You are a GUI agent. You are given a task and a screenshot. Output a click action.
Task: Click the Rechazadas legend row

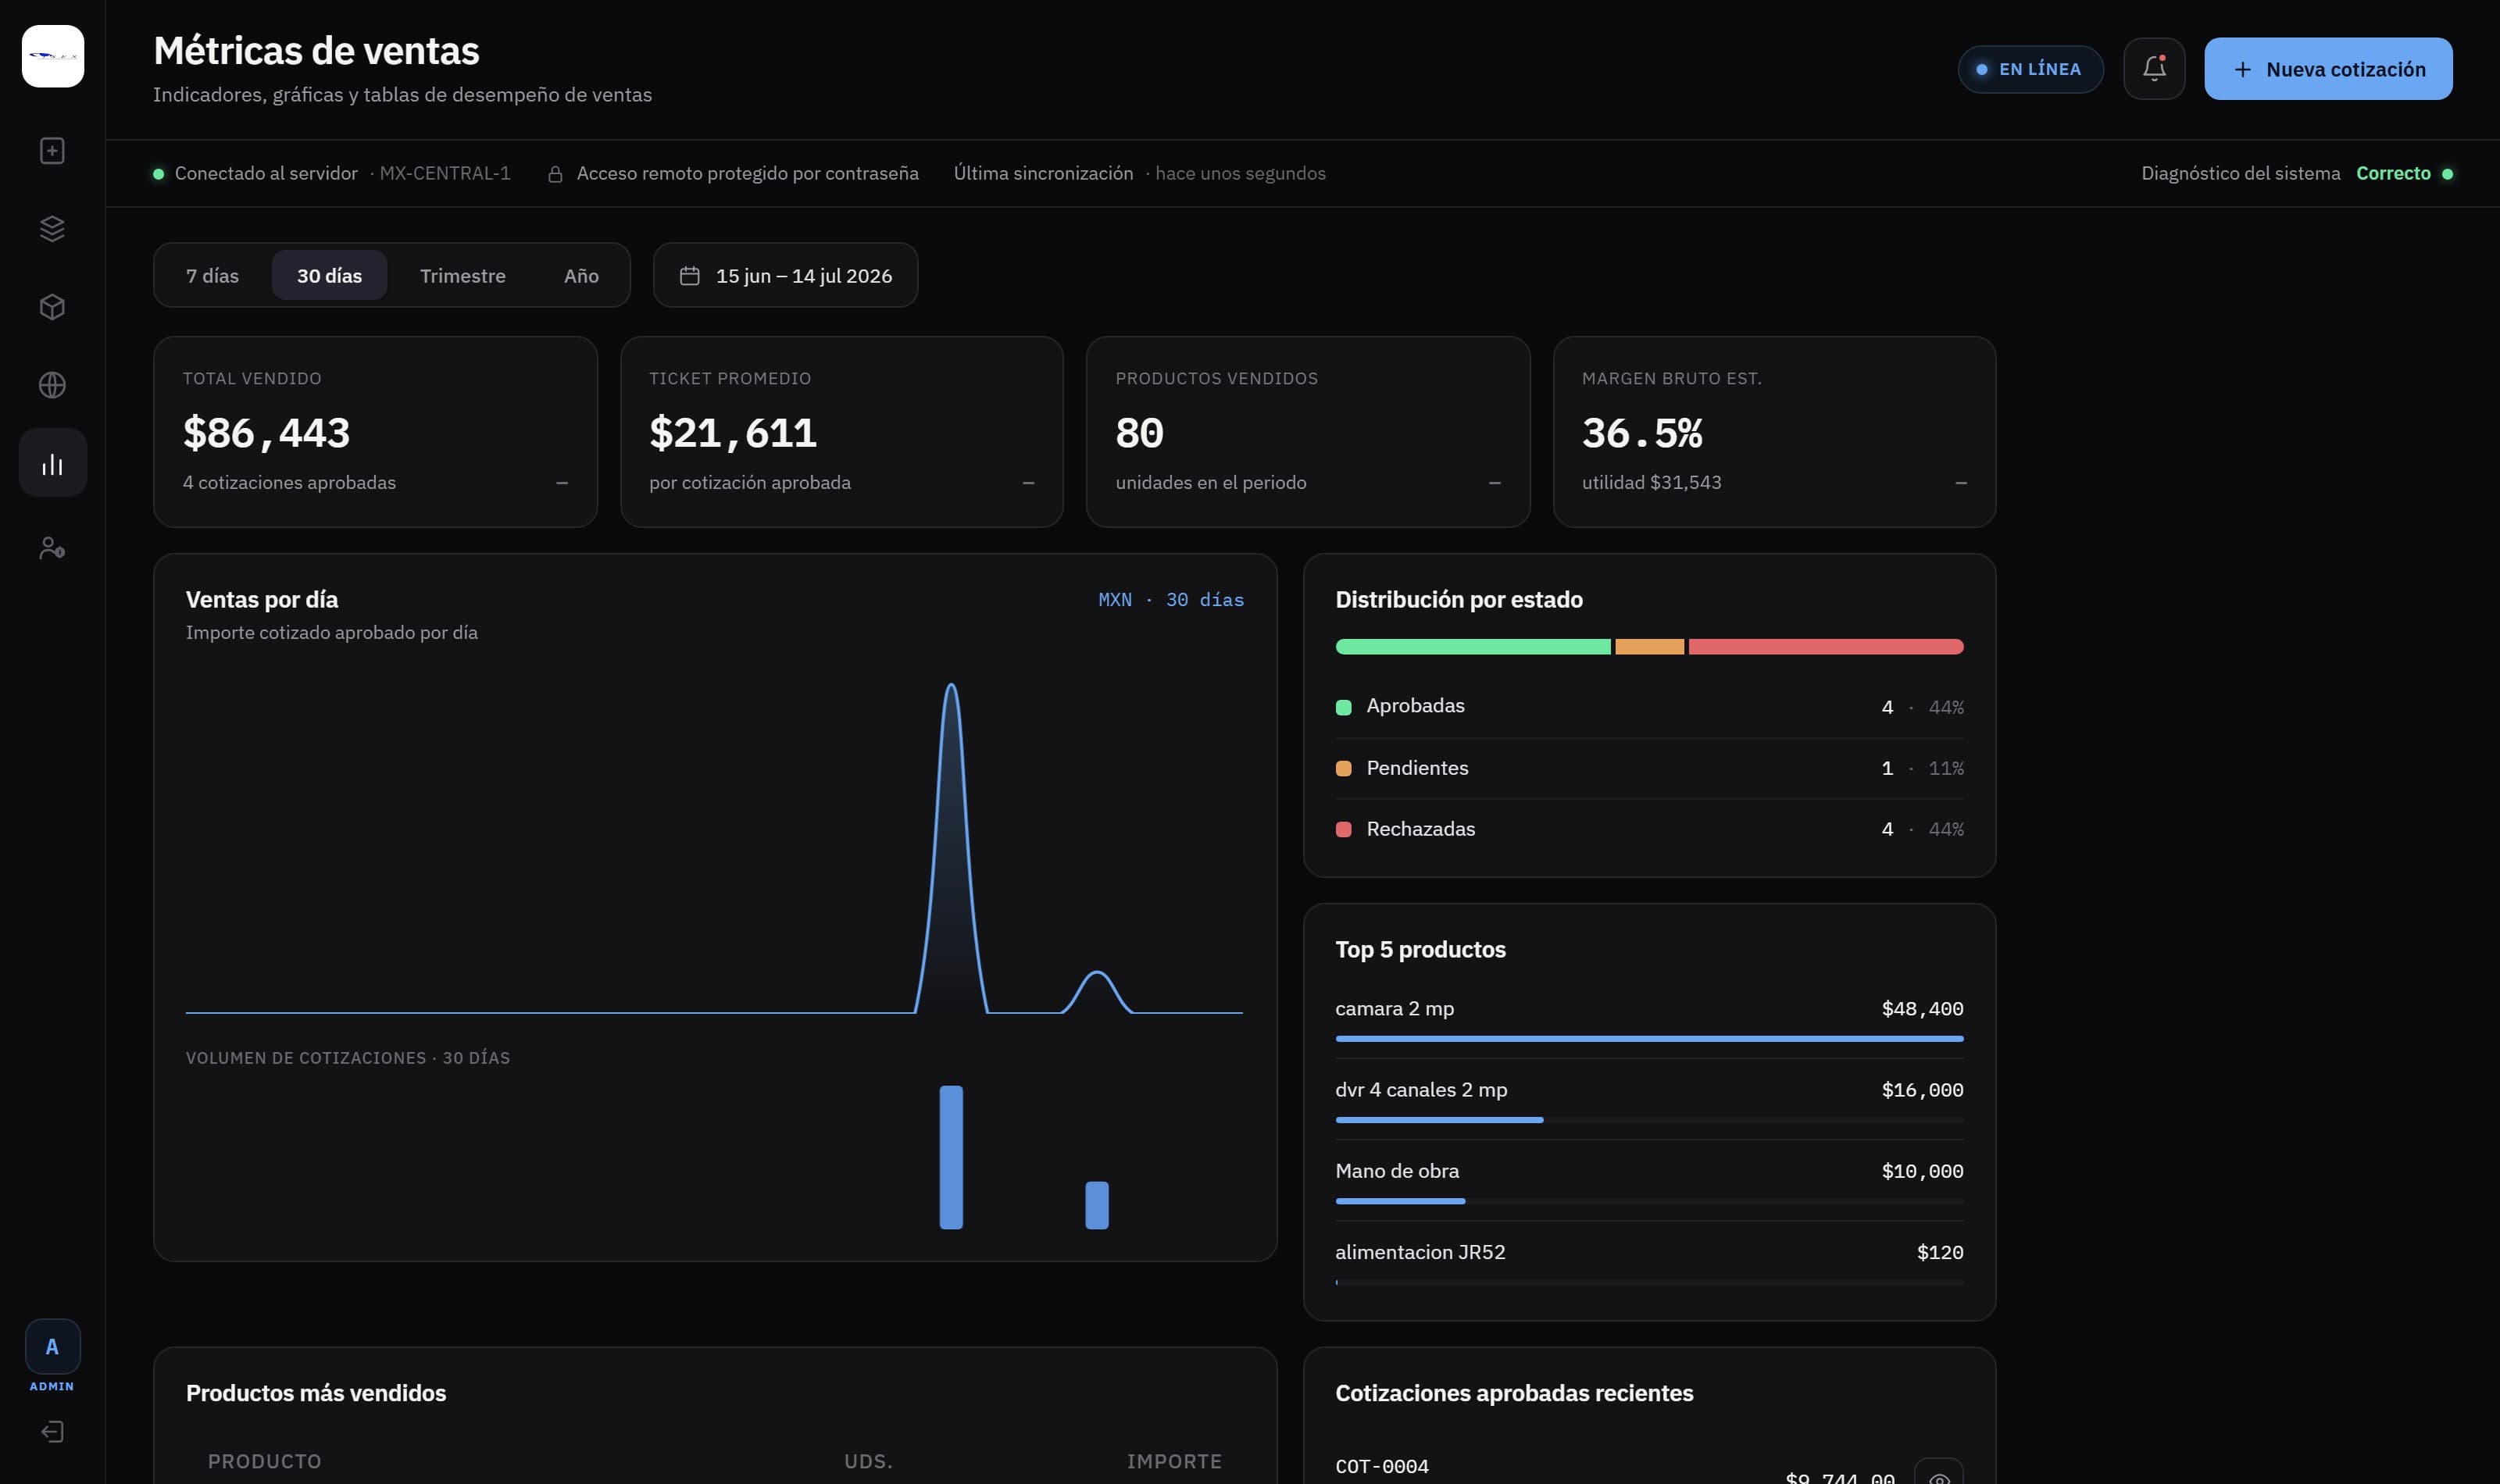tap(1649, 829)
